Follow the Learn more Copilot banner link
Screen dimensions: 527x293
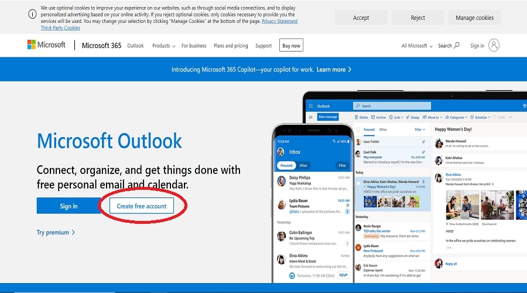coord(334,70)
